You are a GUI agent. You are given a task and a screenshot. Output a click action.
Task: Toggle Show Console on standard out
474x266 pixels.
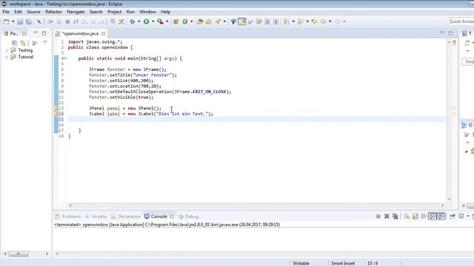click(x=433, y=216)
